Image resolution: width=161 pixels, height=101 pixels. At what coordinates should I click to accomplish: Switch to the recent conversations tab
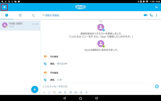(x=7, y=15)
